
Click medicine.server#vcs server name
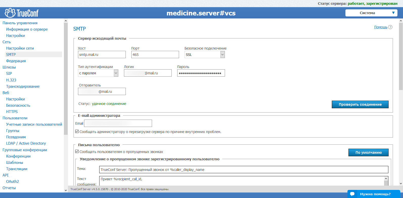pyautogui.click(x=201, y=13)
